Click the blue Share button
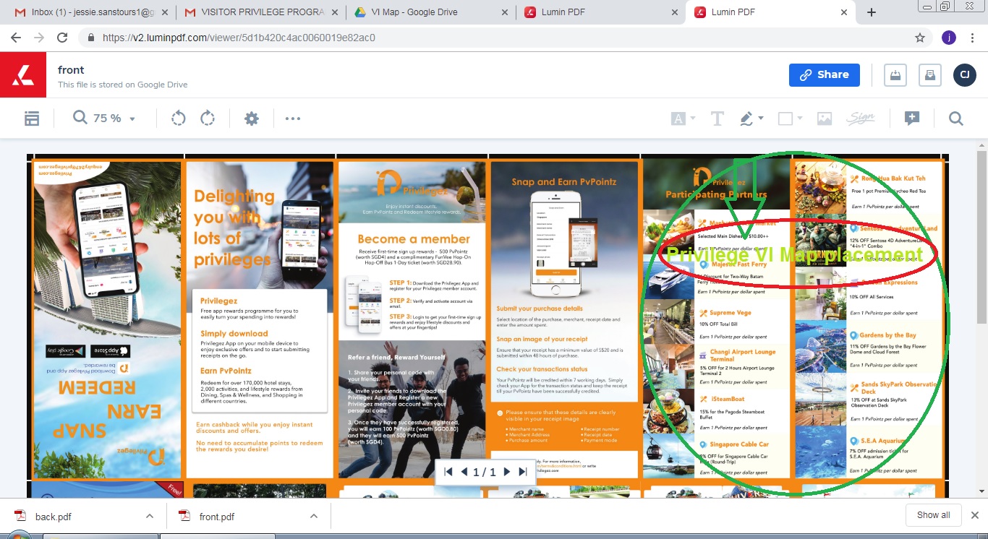Viewport: 988px width, 539px height. pyautogui.click(x=824, y=74)
